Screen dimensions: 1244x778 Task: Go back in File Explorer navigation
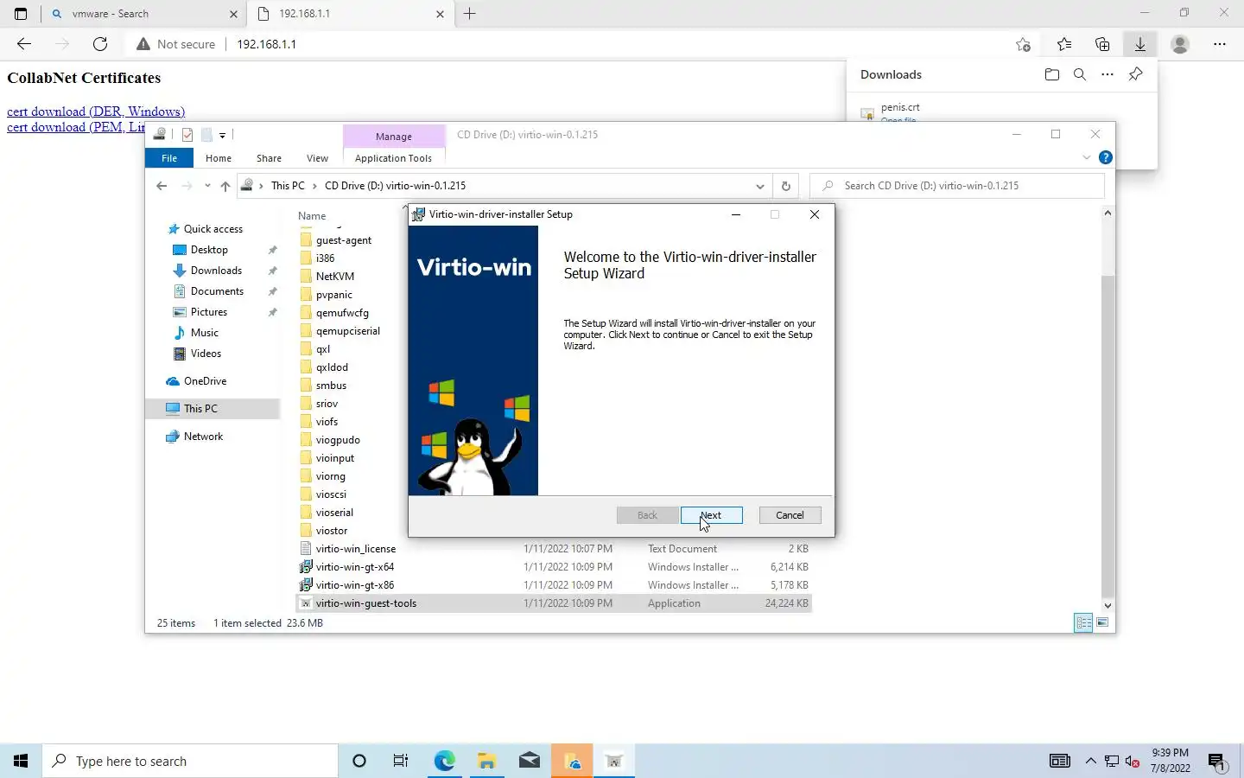click(162, 186)
